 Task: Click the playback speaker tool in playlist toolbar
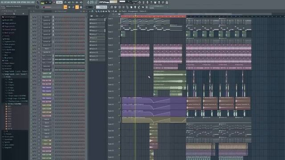116,11
